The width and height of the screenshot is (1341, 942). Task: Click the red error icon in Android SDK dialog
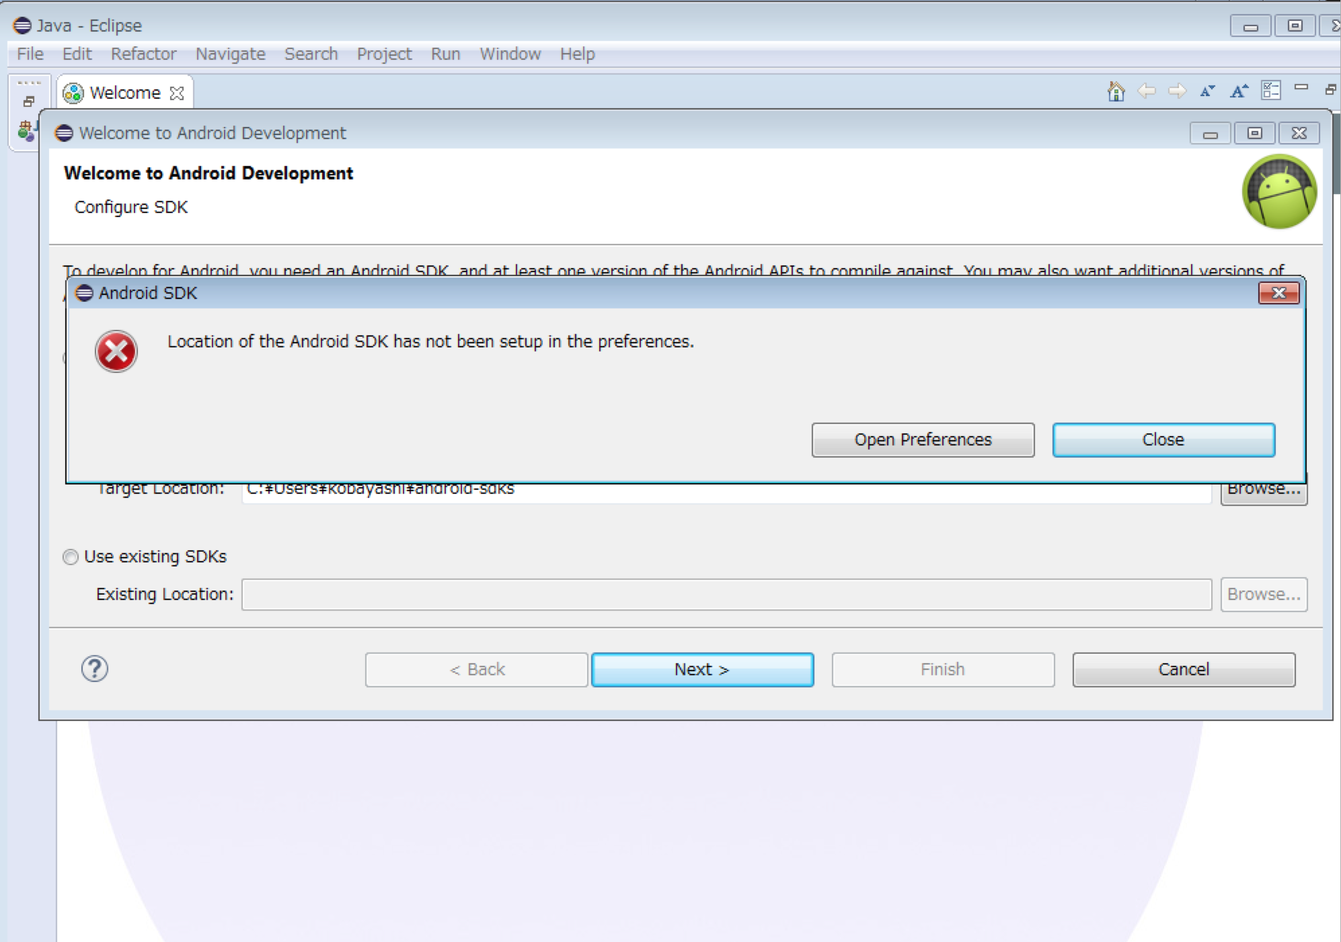(116, 351)
